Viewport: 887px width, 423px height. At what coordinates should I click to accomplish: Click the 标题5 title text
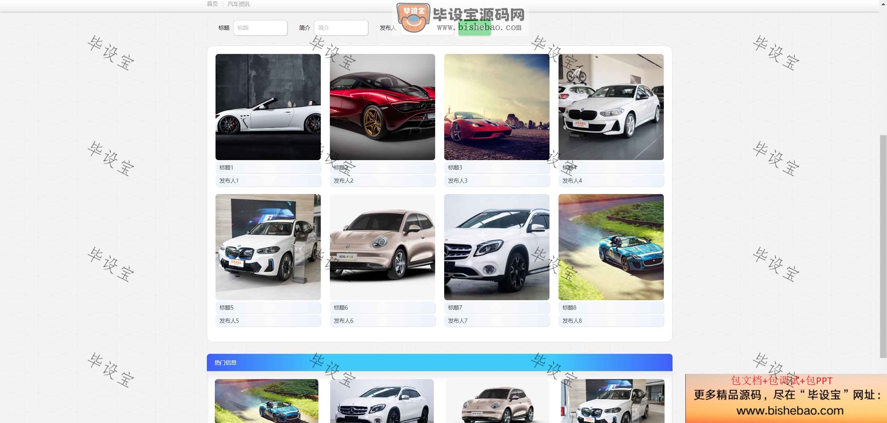(x=226, y=307)
